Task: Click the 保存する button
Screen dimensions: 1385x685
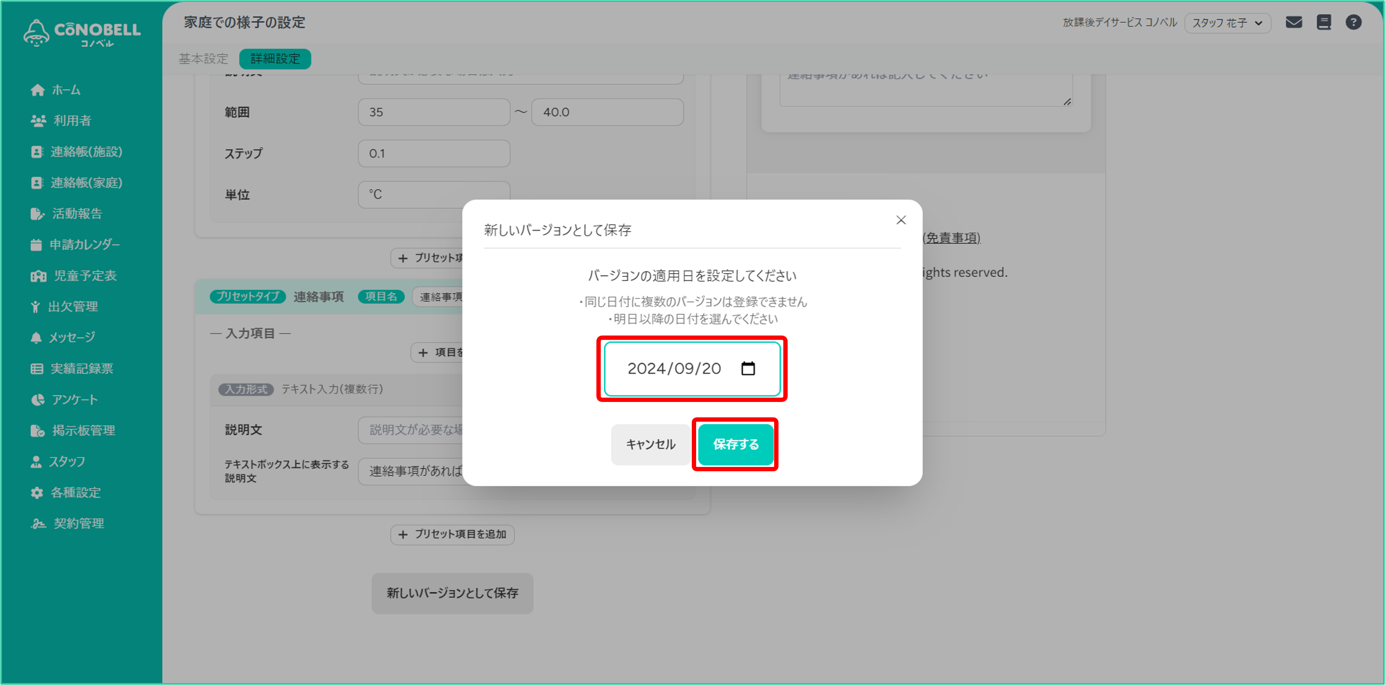Action: (x=736, y=444)
